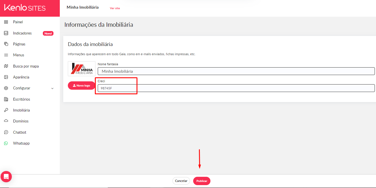Click the Cancelar button
Image resolution: width=376 pixels, height=188 pixels.
click(x=181, y=181)
